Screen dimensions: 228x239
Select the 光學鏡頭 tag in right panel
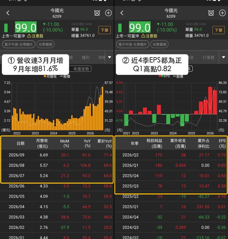pos(160,44)
